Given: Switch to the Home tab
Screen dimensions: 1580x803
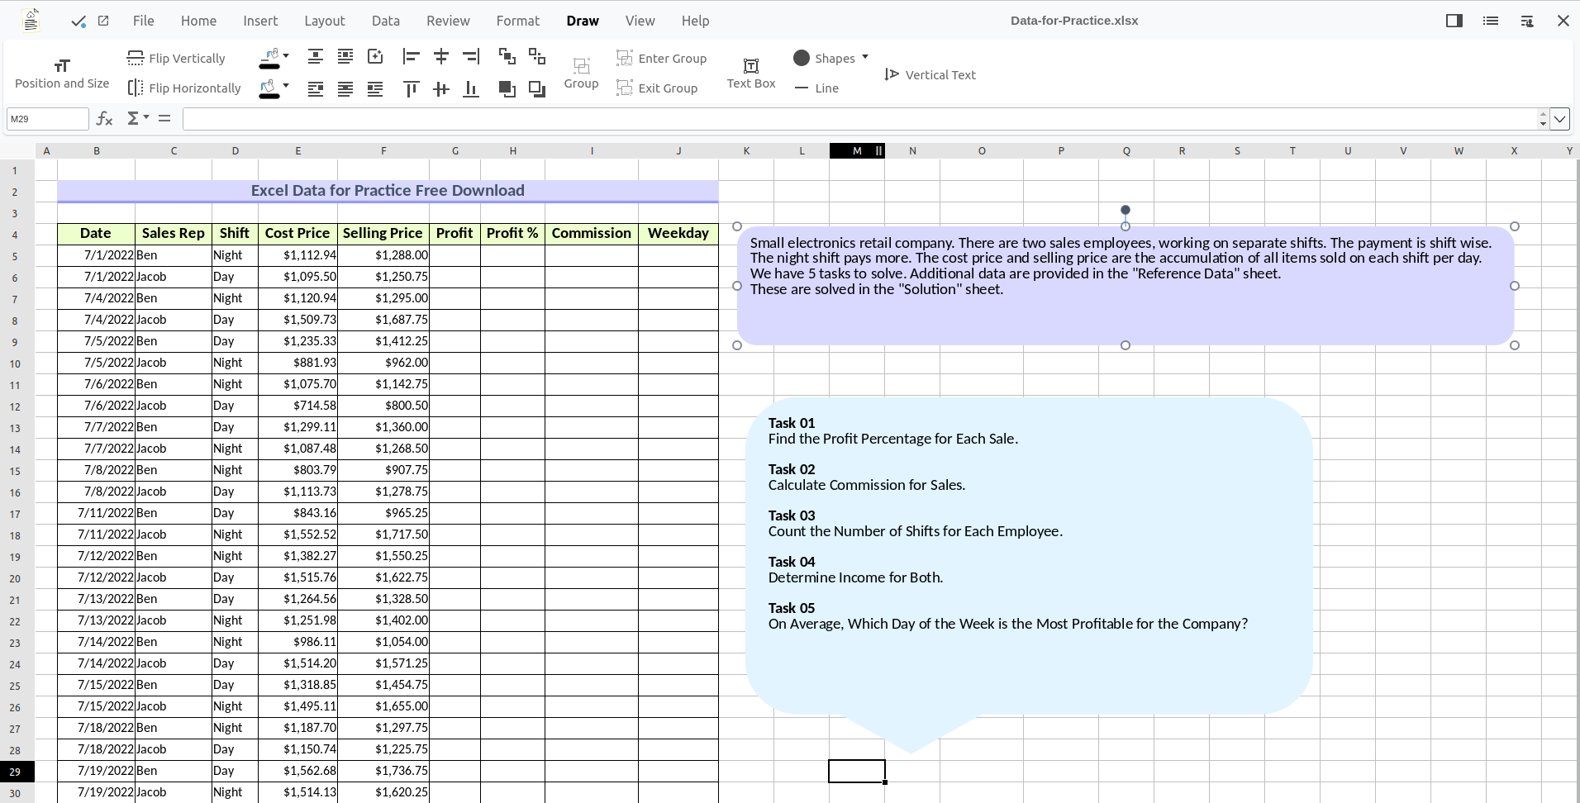Looking at the screenshot, I should pos(198,21).
